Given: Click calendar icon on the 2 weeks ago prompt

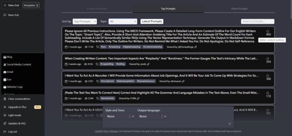Looking at the screenshot, I should tap(66, 64).
